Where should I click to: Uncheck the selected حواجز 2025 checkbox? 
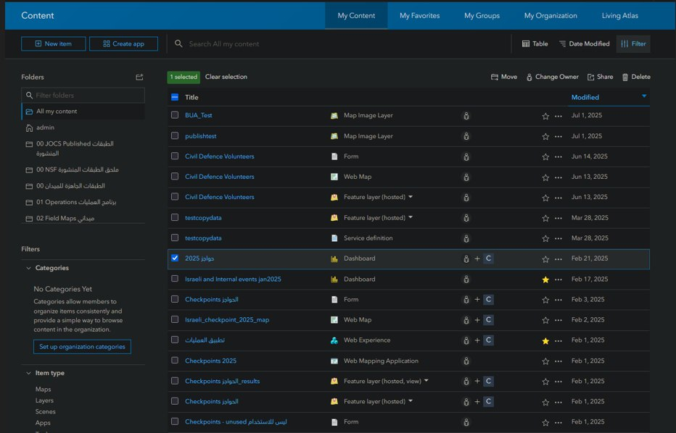pyautogui.click(x=175, y=258)
